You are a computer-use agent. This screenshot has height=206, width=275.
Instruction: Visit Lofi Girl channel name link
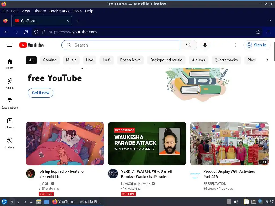coord(44,183)
